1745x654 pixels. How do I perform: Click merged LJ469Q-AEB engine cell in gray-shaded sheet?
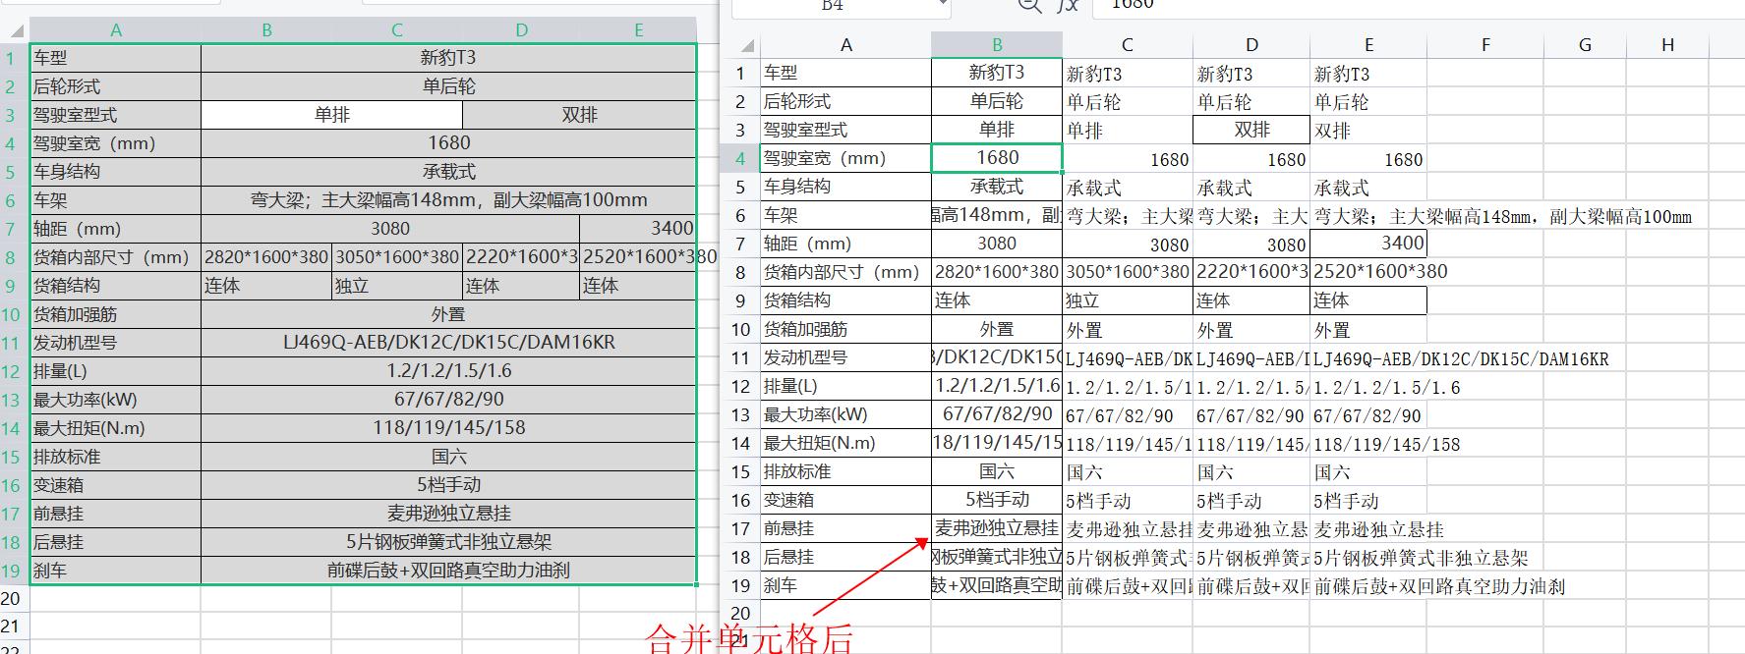pos(449,343)
